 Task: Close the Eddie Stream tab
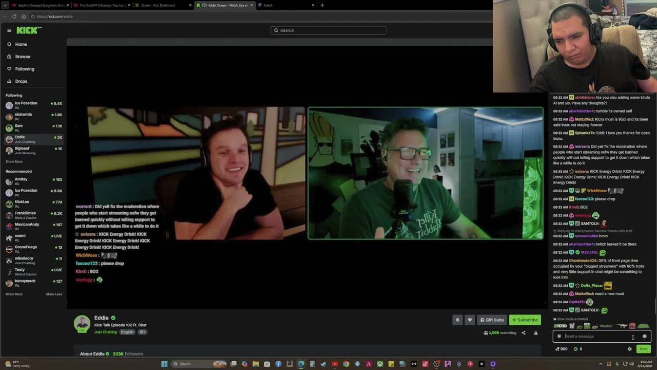[x=252, y=5]
